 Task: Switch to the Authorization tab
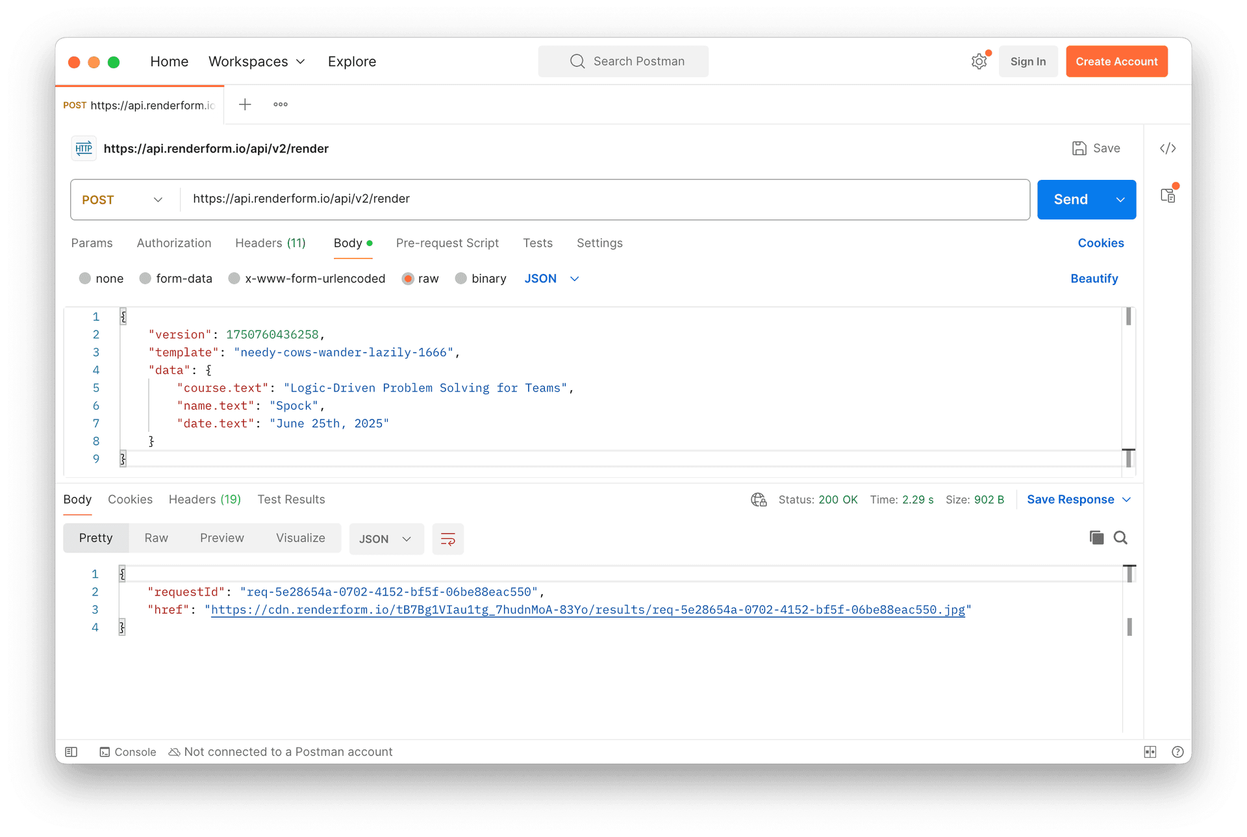[x=173, y=243]
